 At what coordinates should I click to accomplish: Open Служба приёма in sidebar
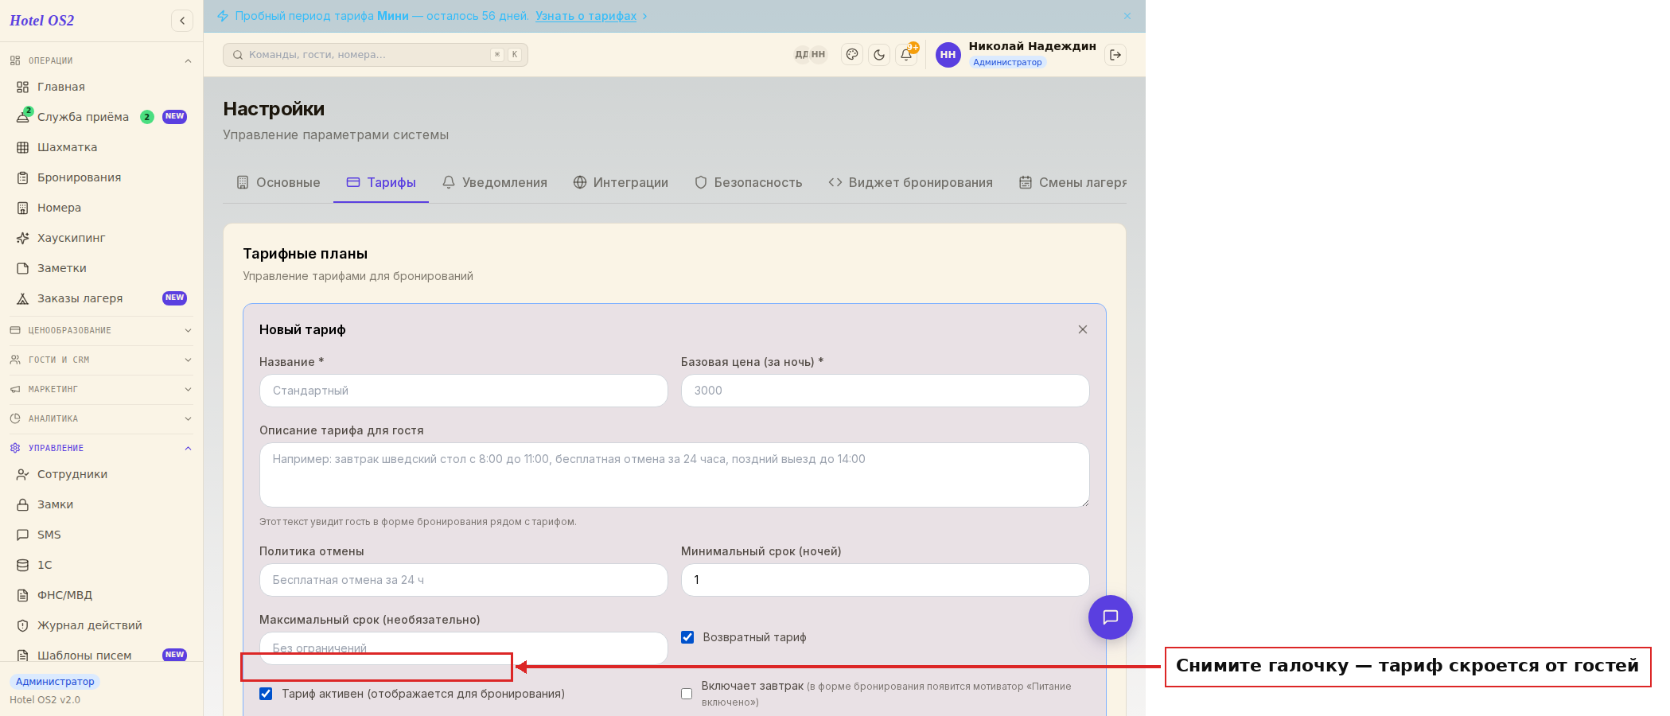(101, 117)
